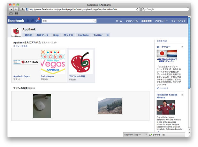Open messages icon in Facebook header

pos(33,20)
